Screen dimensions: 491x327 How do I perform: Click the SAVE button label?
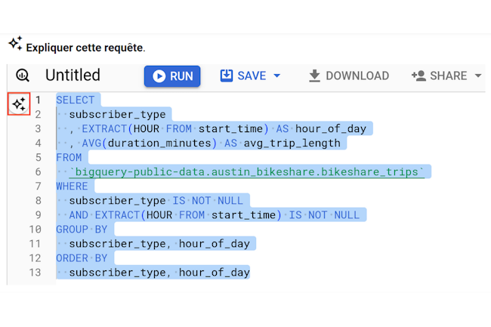(252, 76)
